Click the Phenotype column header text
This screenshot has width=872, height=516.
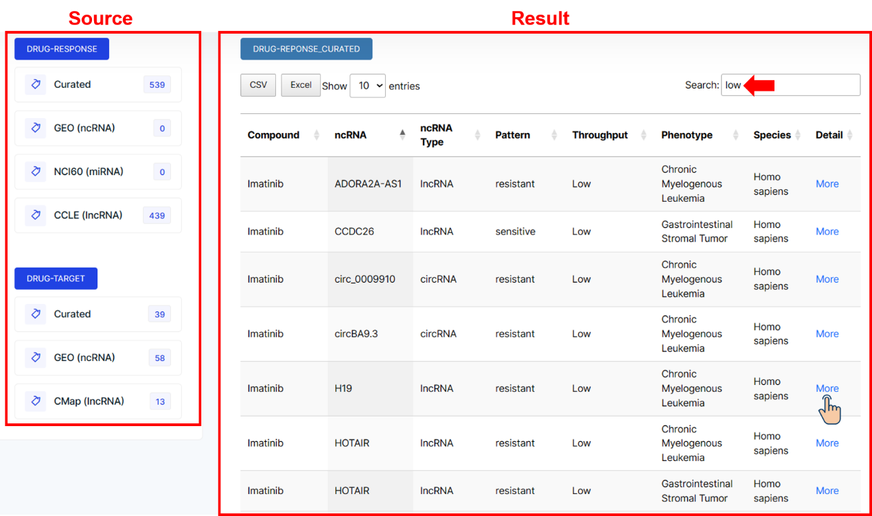click(687, 135)
